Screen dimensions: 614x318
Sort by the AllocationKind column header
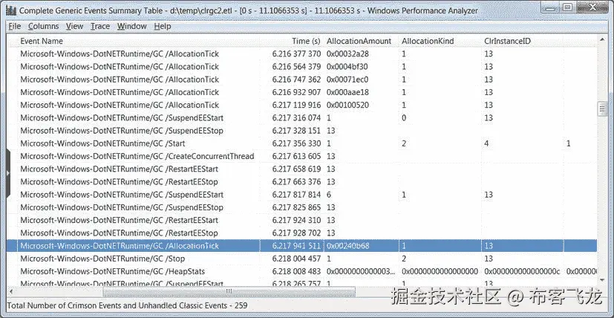[428, 41]
